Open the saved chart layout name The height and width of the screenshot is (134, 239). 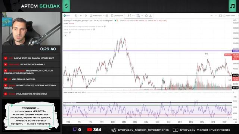click(x=230, y=16)
